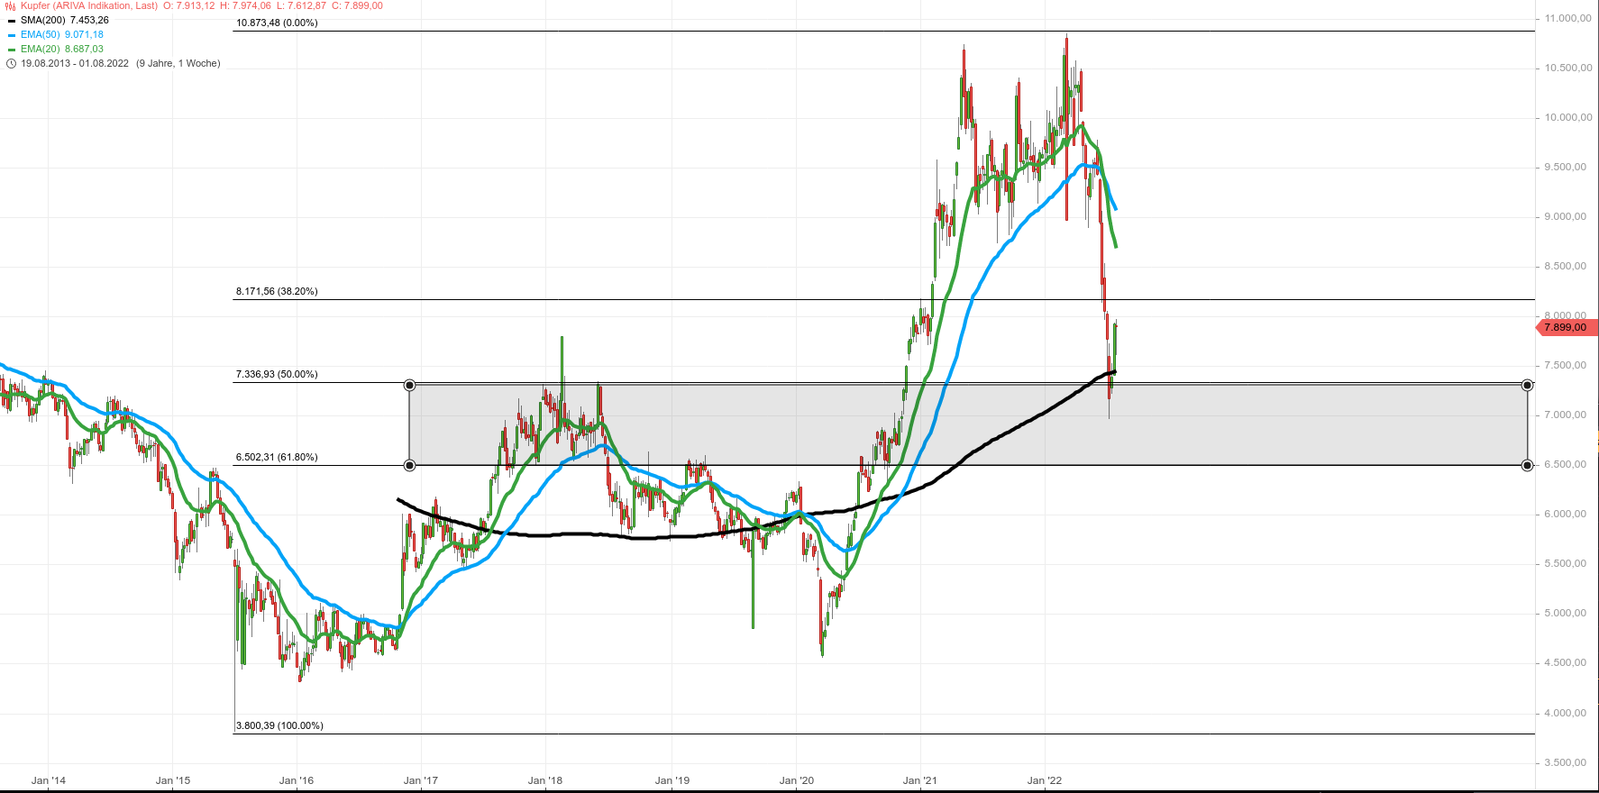Click the open value O: 7.913,12
The image size is (1599, 793).
pyautogui.click(x=189, y=5)
